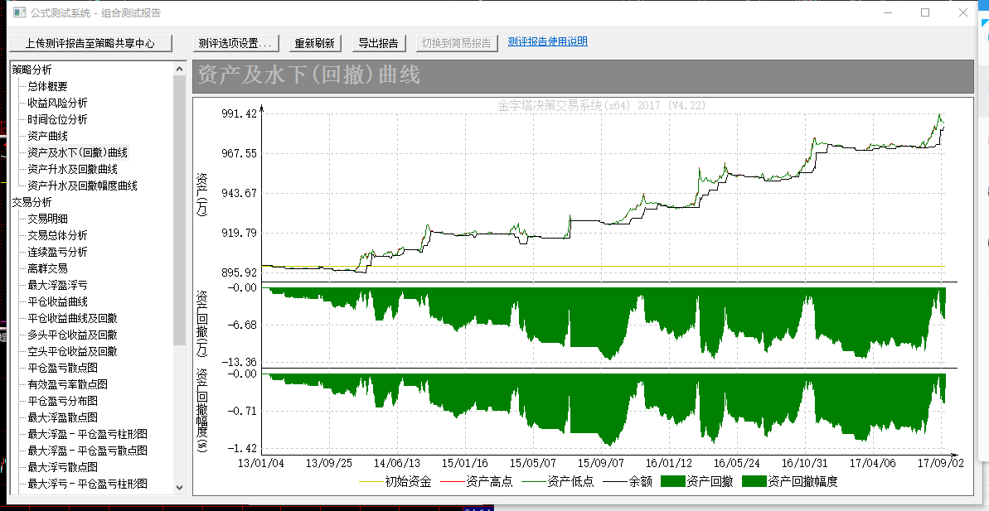Click the sidebar scroll down arrow

pos(179,487)
